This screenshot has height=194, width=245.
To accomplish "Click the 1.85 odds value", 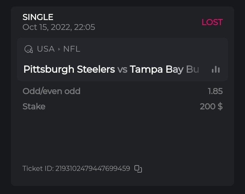I will [x=215, y=91].
